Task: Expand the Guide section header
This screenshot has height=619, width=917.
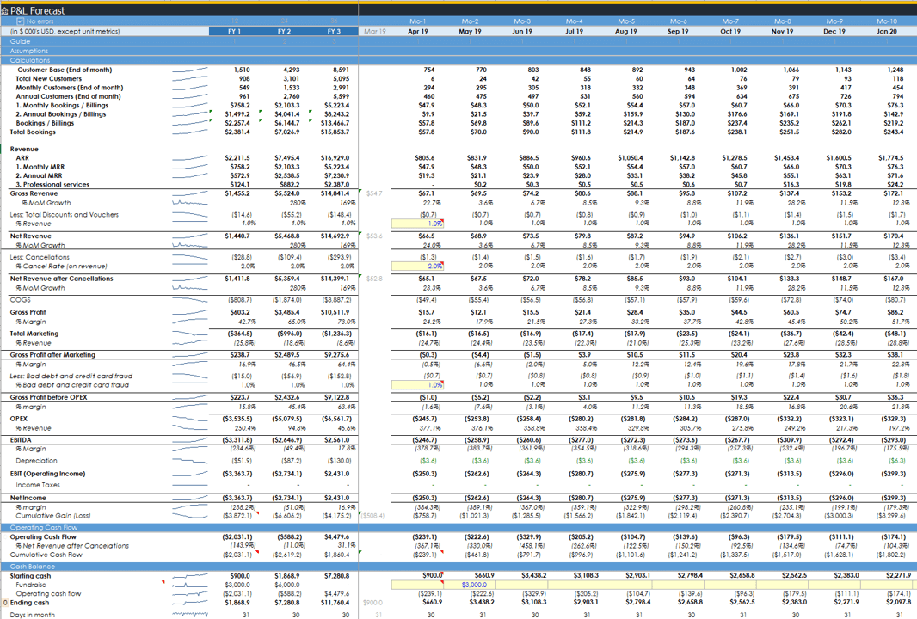Action: tap(20, 41)
